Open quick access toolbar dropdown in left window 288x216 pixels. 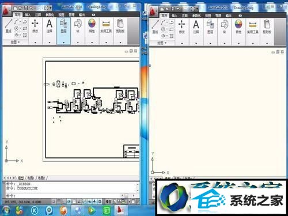[x=51, y=8]
